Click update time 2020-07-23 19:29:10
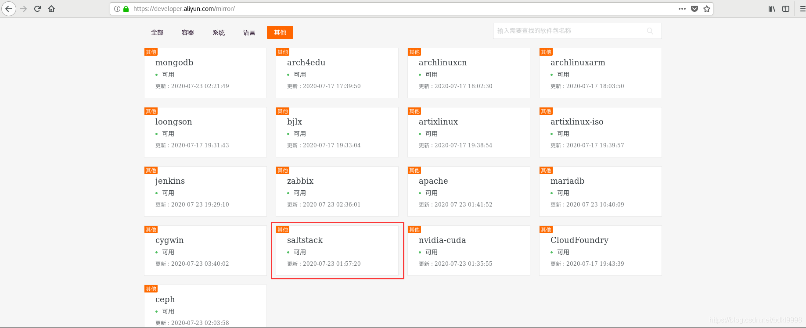The height and width of the screenshot is (328, 806). click(200, 205)
